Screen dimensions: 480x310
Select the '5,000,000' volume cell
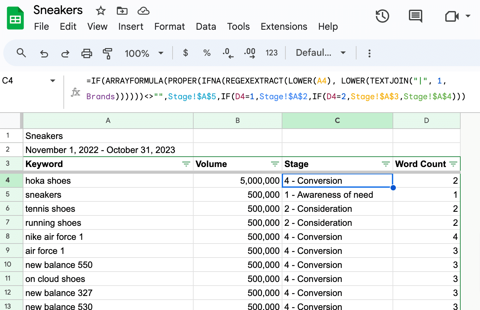tap(238, 181)
